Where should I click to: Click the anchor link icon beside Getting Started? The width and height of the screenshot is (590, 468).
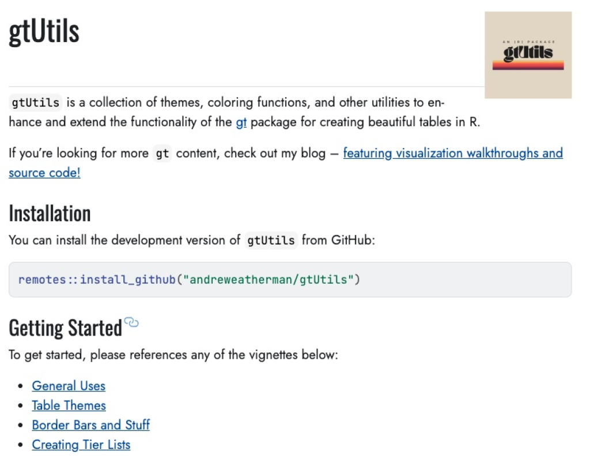(x=131, y=322)
